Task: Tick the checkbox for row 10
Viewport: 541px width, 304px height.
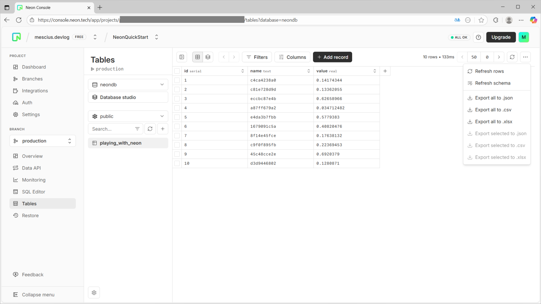Action: (177, 163)
